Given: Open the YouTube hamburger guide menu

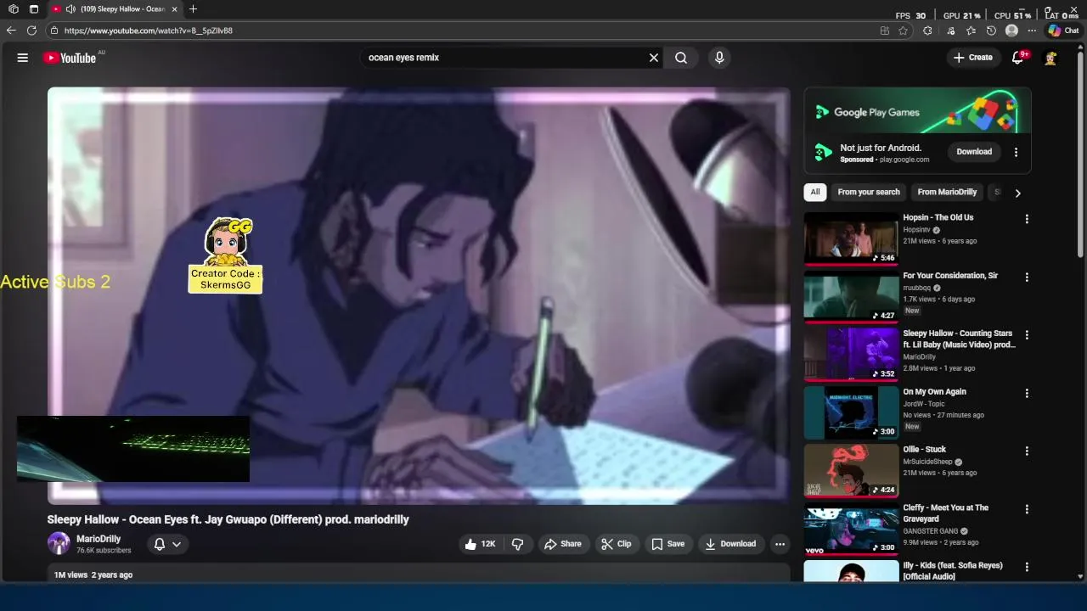Looking at the screenshot, I should coord(23,58).
